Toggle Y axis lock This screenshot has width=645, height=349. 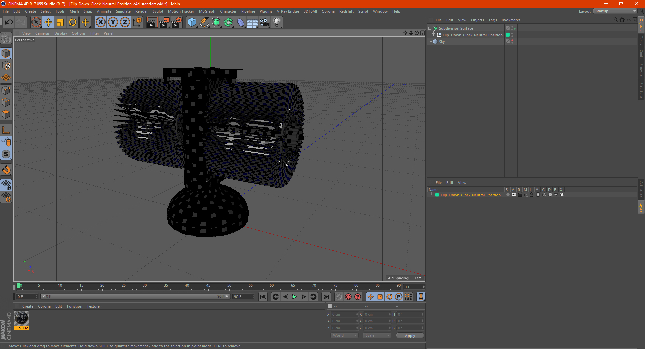(x=113, y=22)
